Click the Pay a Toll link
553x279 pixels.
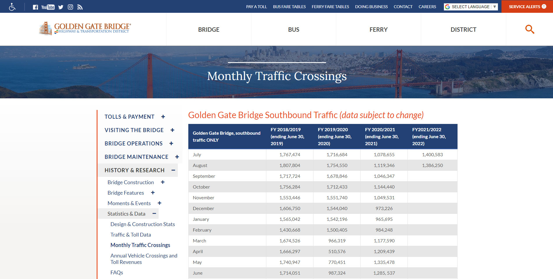coord(256,7)
